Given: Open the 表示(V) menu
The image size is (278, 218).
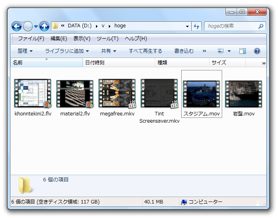Looking at the screenshot, I should [x=82, y=39].
